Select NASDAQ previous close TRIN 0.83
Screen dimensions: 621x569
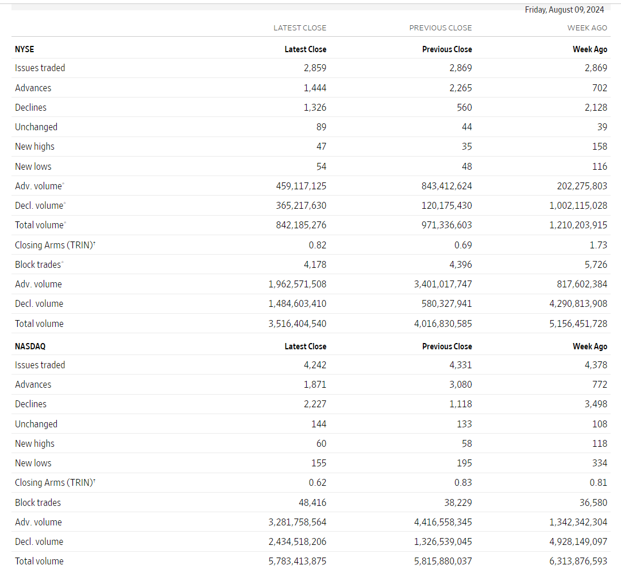(463, 483)
